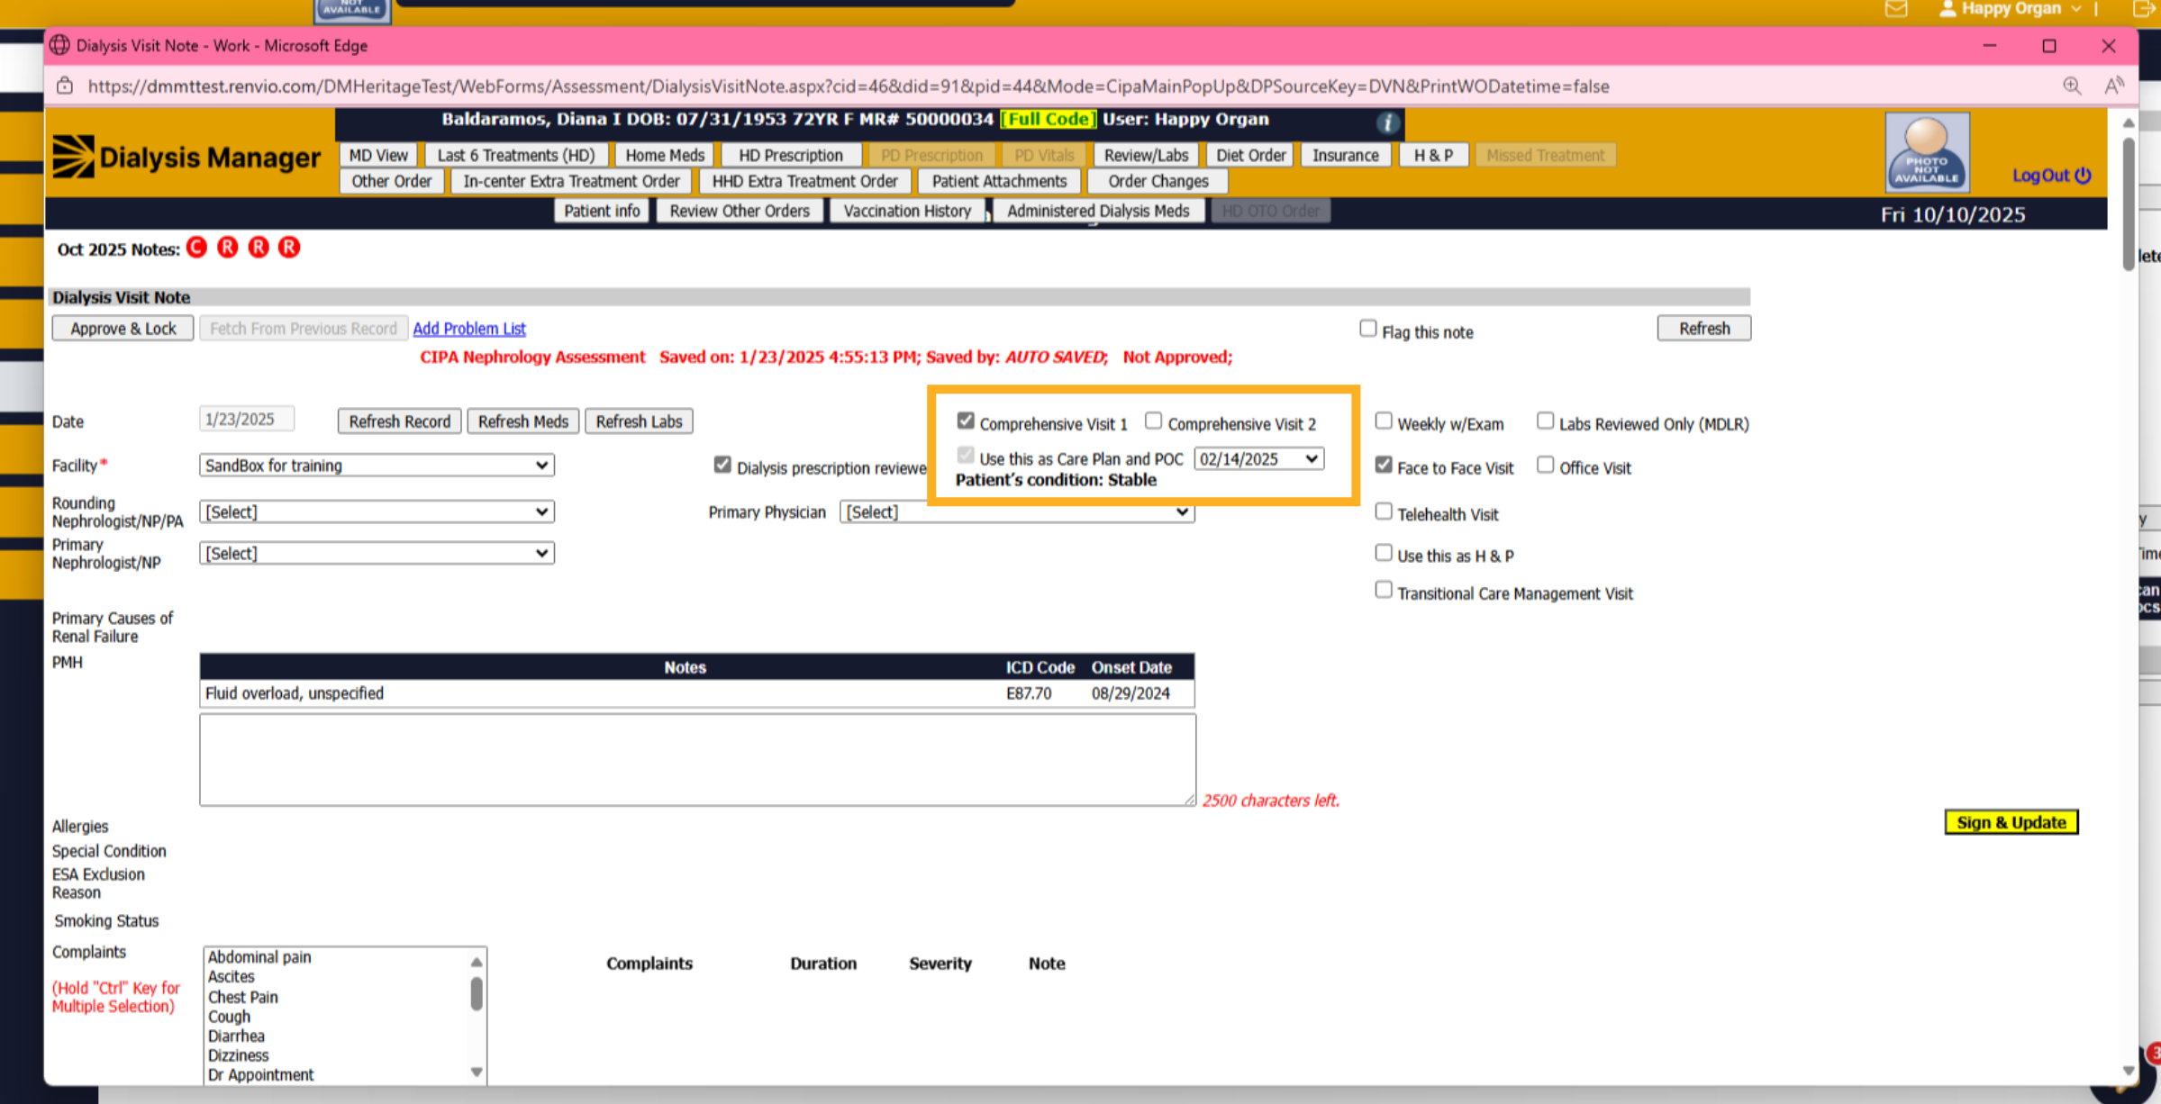Open the Care Plan date dropdown 02/14/2025

click(x=1259, y=458)
